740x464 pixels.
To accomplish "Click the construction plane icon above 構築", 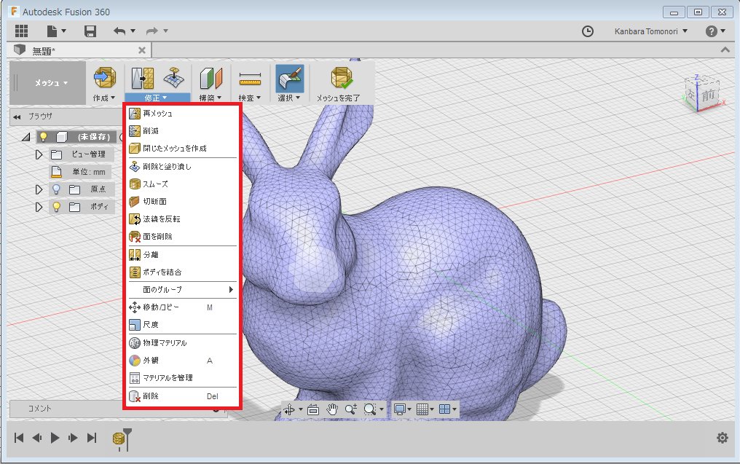I will click(210, 78).
